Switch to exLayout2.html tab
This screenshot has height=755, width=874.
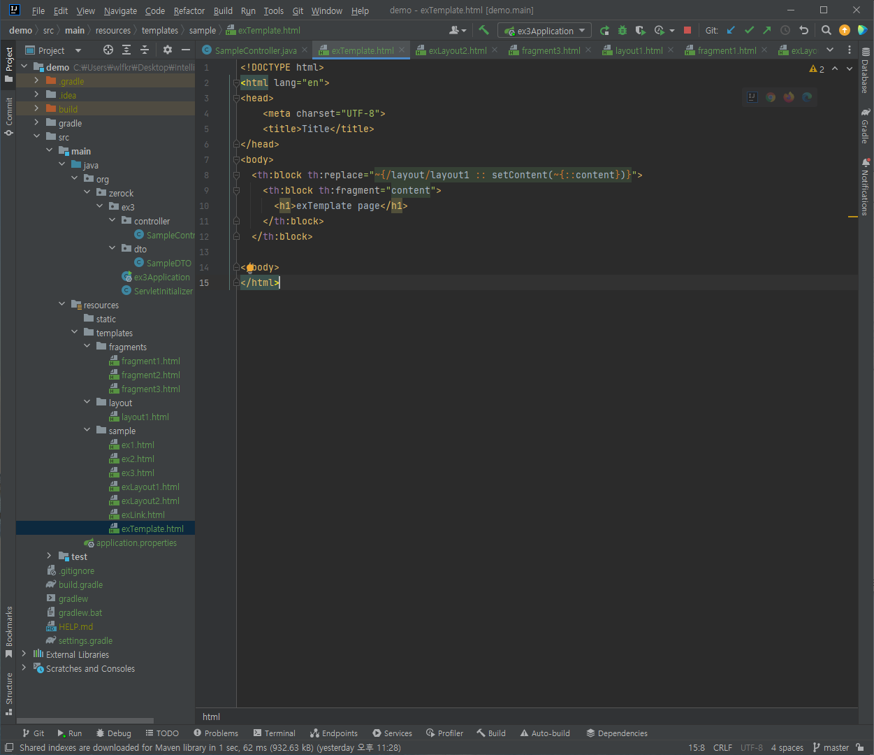point(457,50)
